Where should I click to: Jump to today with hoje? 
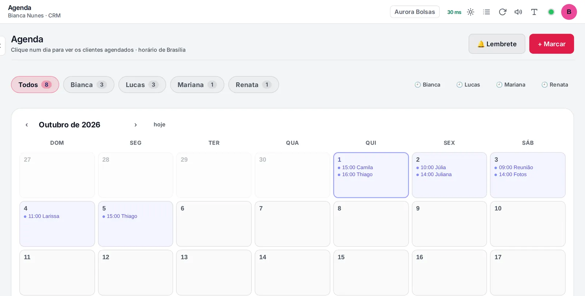(x=159, y=125)
